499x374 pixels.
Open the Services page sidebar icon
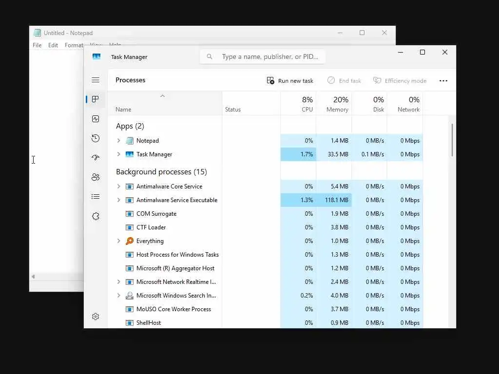(96, 216)
